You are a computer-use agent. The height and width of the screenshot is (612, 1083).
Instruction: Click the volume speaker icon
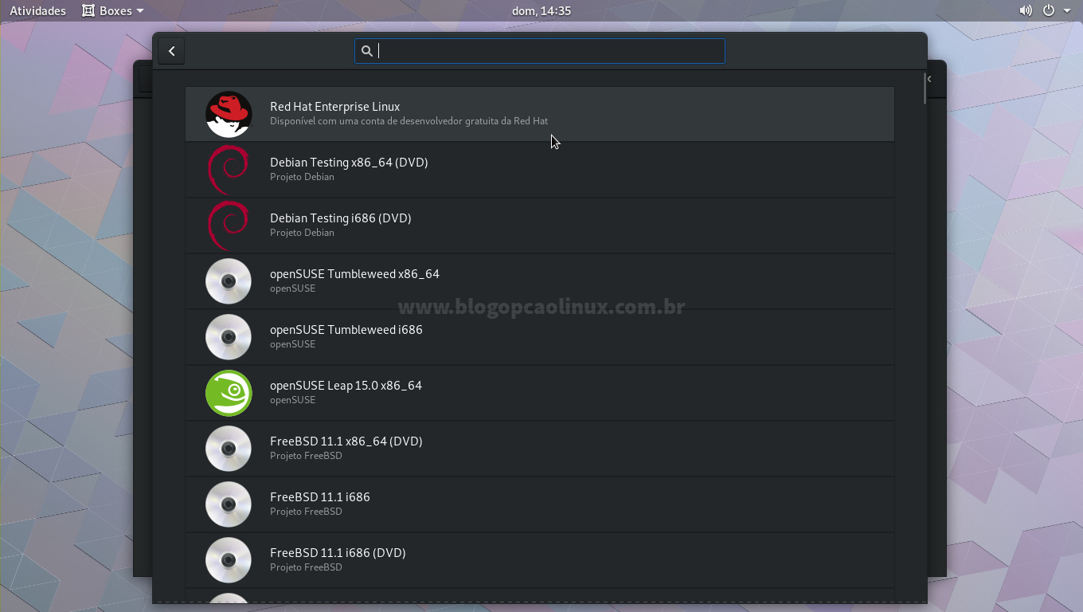[1026, 11]
